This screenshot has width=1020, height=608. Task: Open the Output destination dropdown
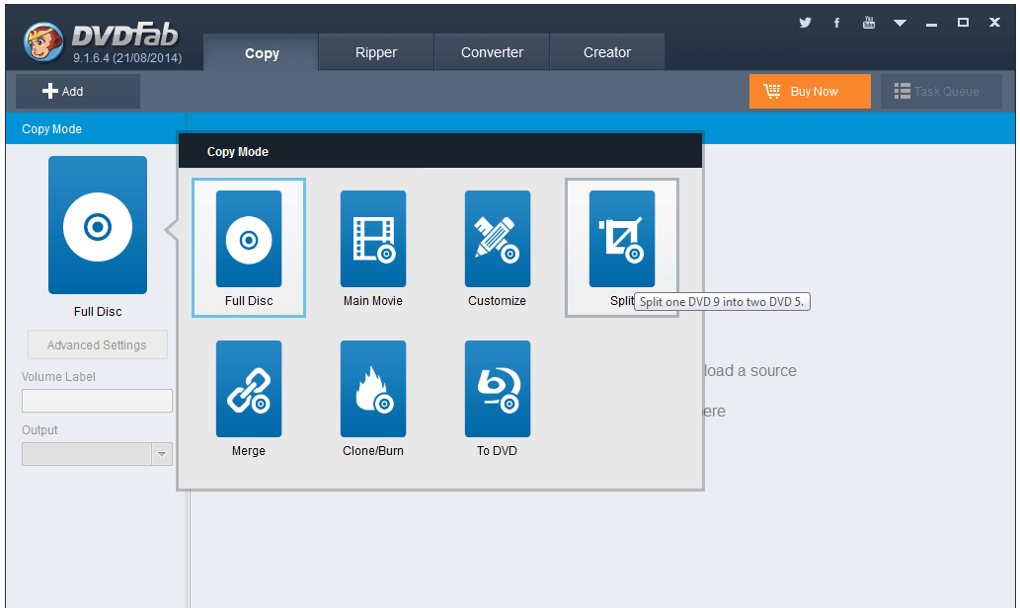(x=161, y=453)
